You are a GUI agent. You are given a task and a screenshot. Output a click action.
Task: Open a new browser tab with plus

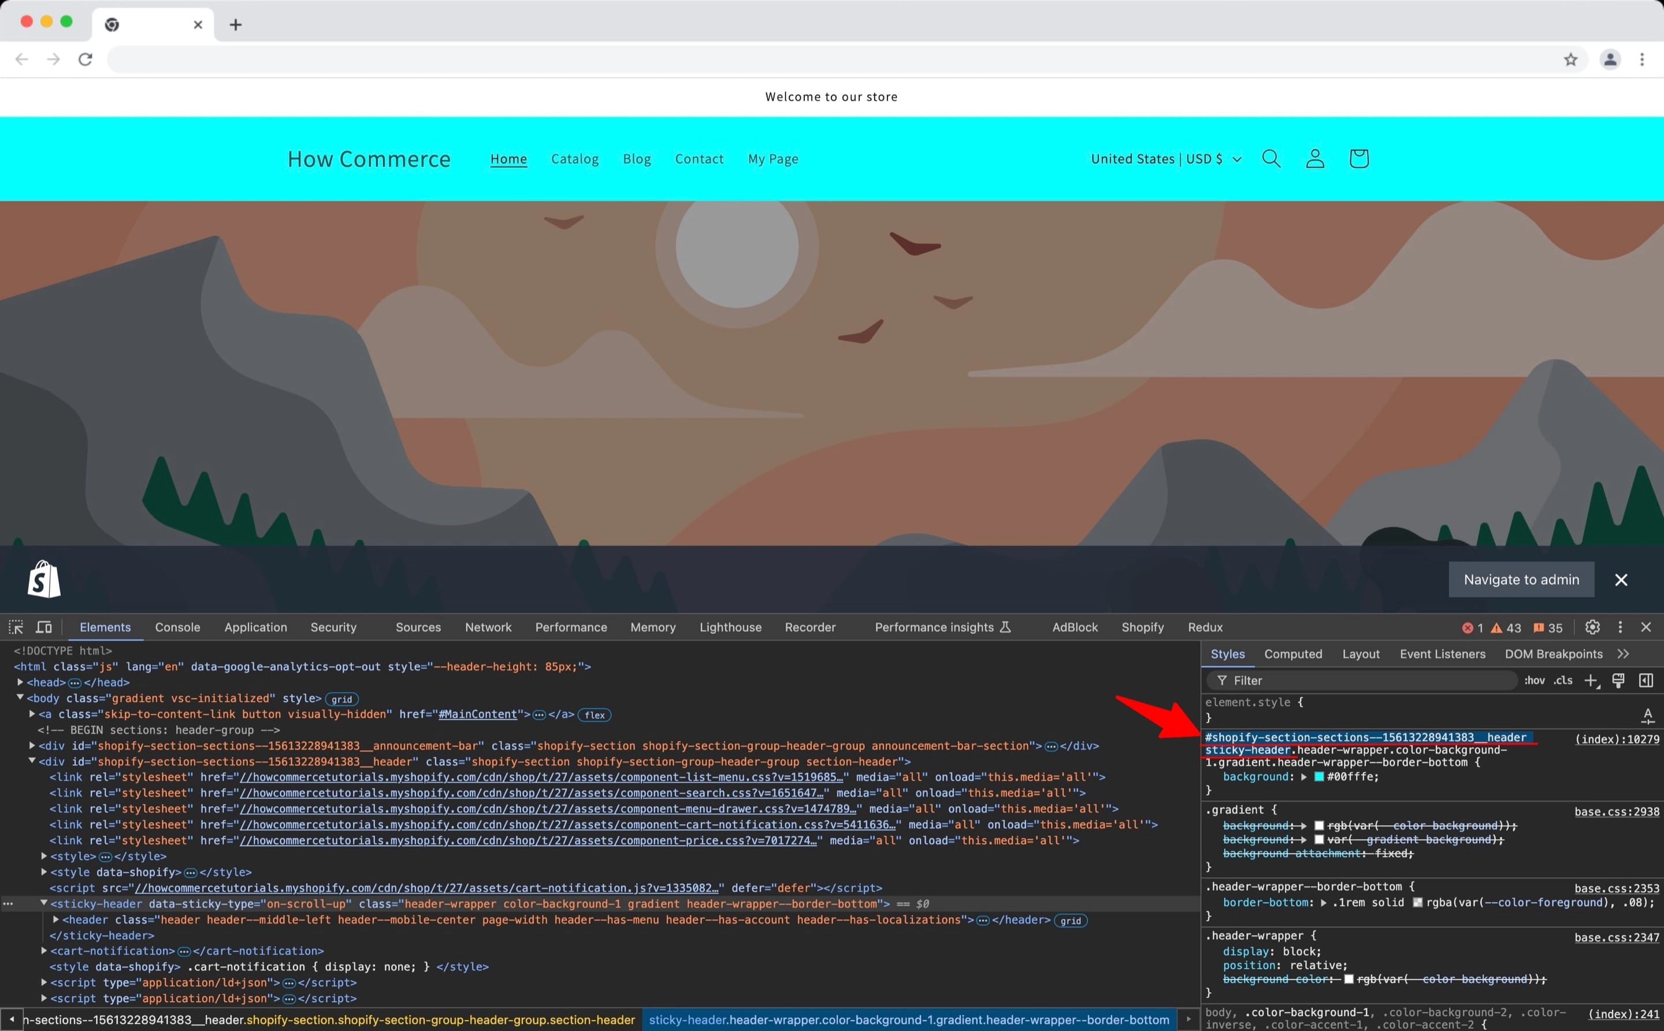236,24
